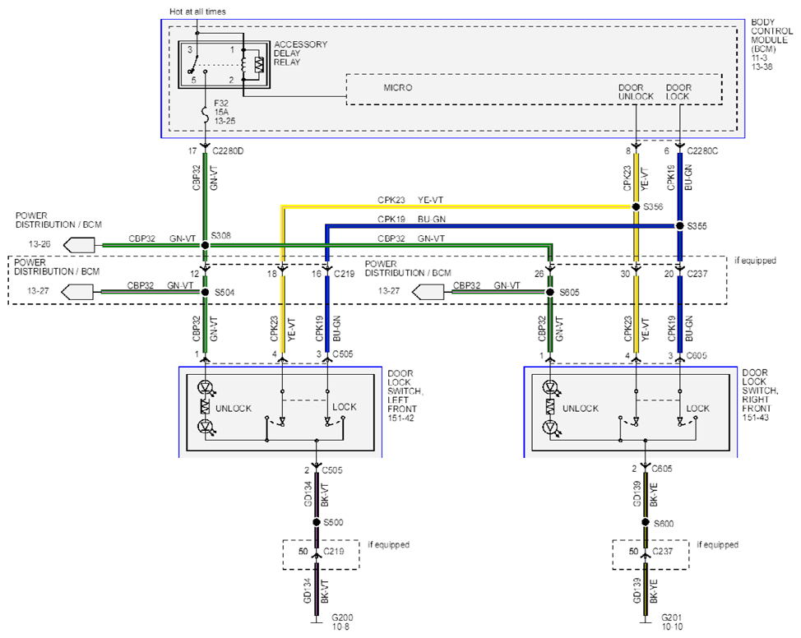Click the '50 C237' dashed connector box
The height and width of the screenshot is (638, 801).
coord(651,555)
